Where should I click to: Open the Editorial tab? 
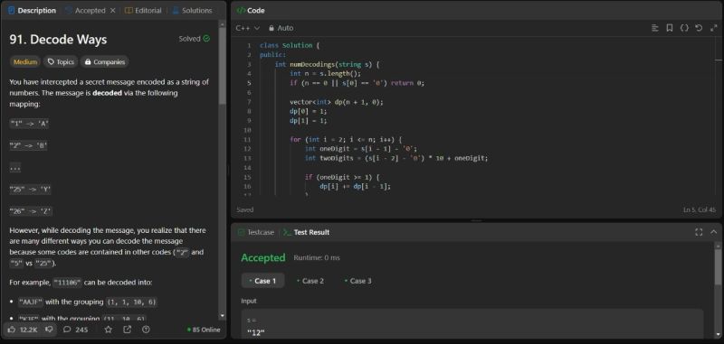(143, 10)
